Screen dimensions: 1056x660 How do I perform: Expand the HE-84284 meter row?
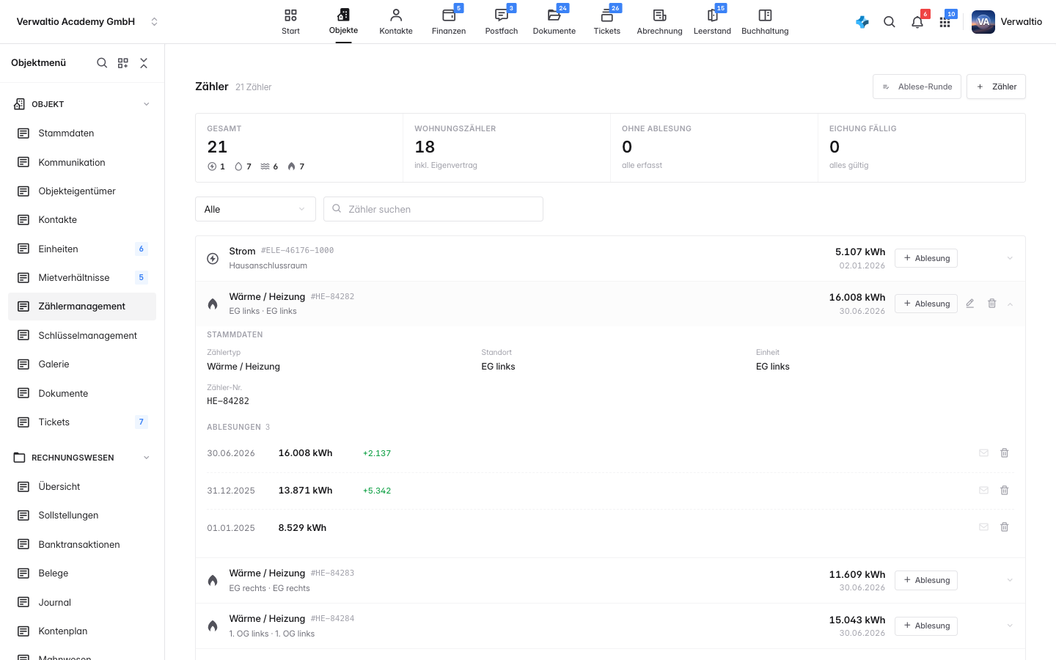point(1010,626)
